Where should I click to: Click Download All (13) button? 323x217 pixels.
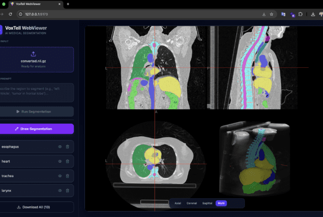[x=37, y=207]
